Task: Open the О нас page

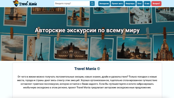Action: pyautogui.click(x=147, y=4)
